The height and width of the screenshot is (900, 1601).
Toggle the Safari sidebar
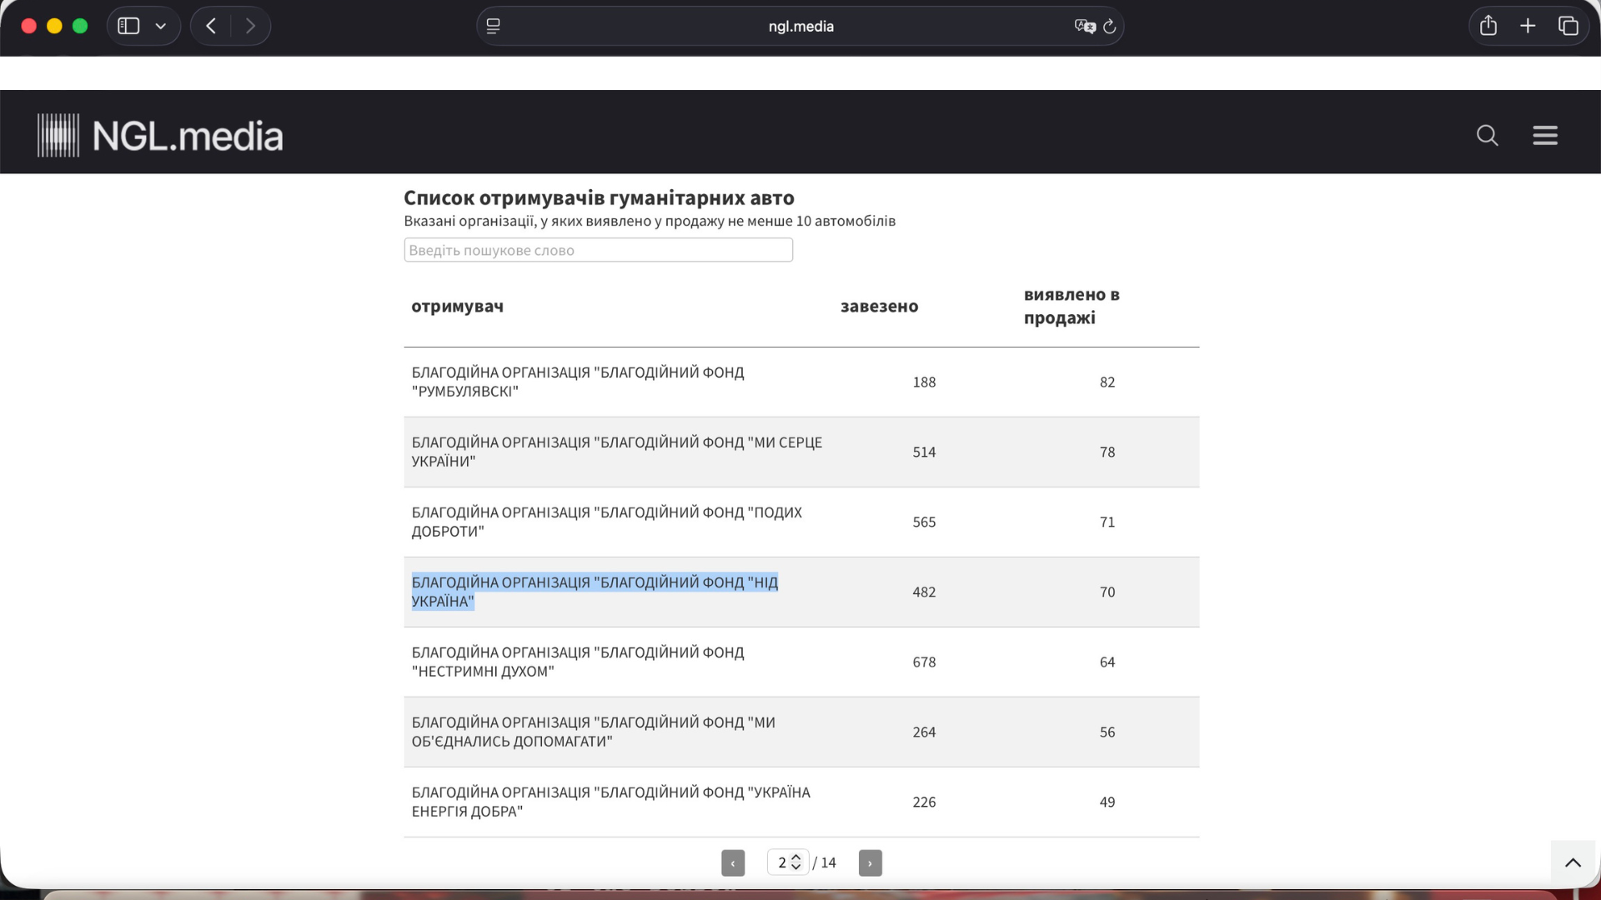pyautogui.click(x=127, y=26)
